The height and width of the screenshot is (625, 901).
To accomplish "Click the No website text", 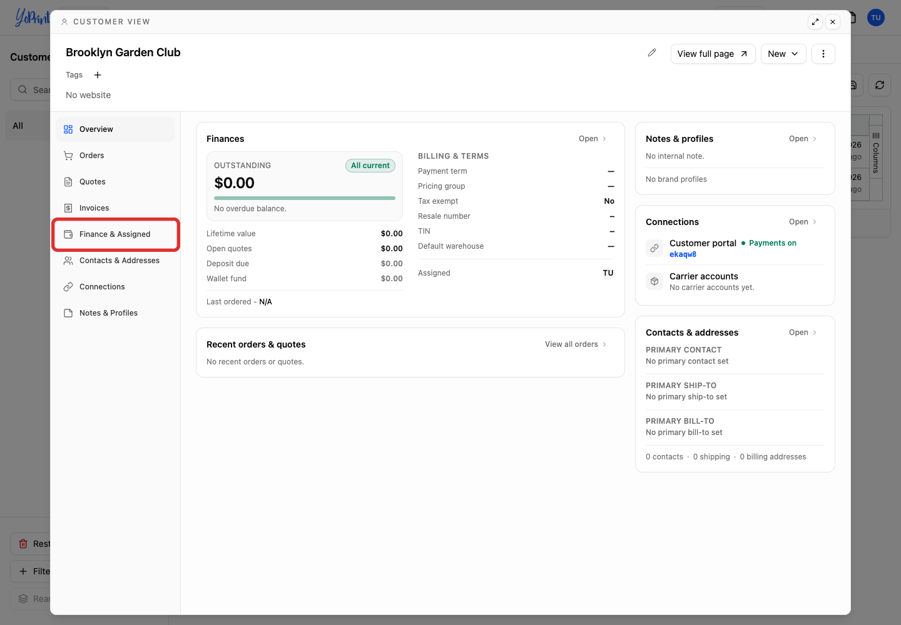I will pyautogui.click(x=88, y=95).
